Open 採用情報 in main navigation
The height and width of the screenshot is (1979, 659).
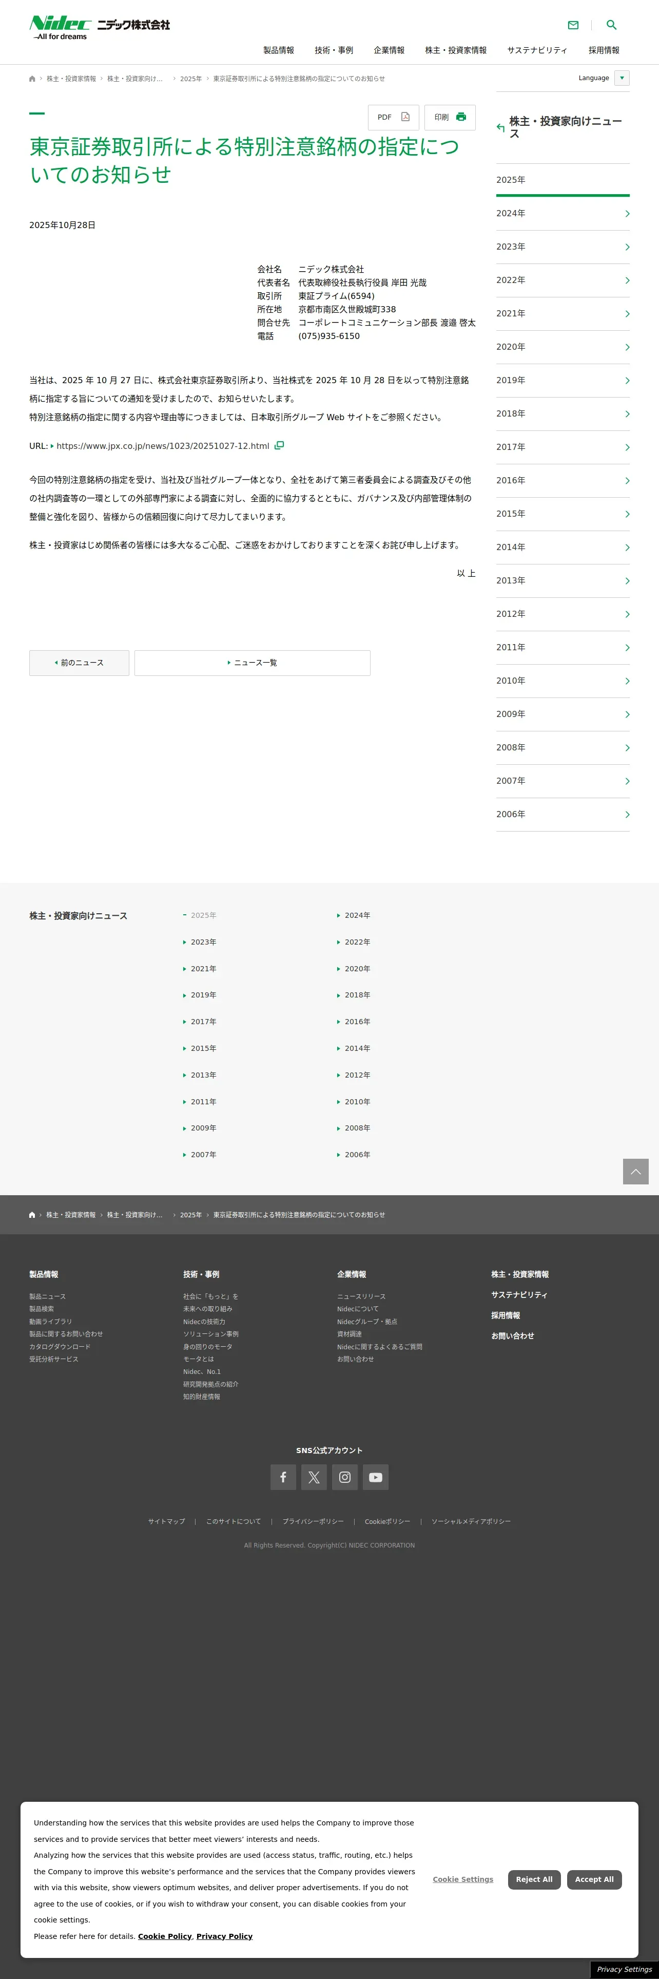pyautogui.click(x=604, y=51)
